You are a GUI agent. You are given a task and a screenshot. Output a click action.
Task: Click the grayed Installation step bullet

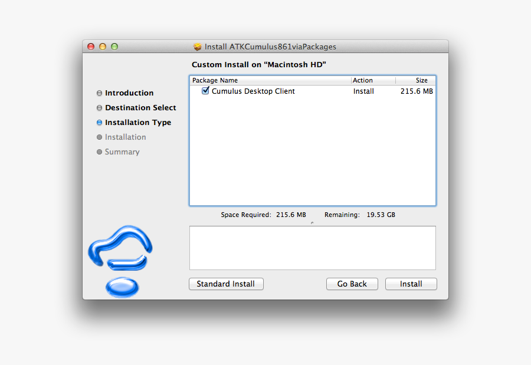click(99, 137)
